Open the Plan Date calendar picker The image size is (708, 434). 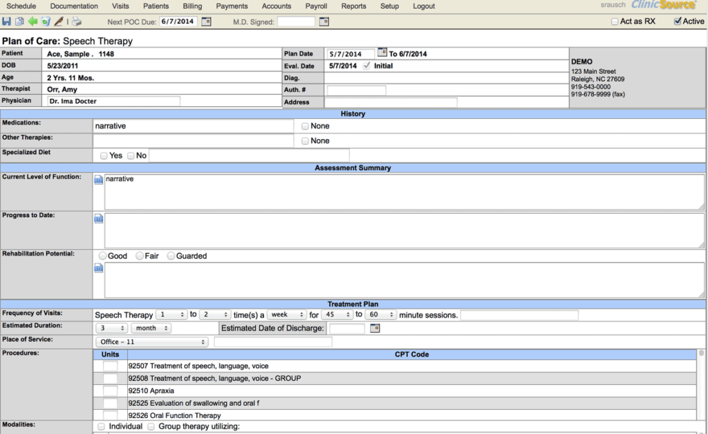click(x=382, y=53)
